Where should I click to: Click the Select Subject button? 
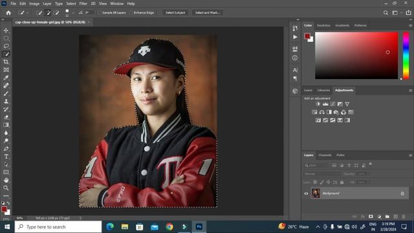[x=175, y=13]
